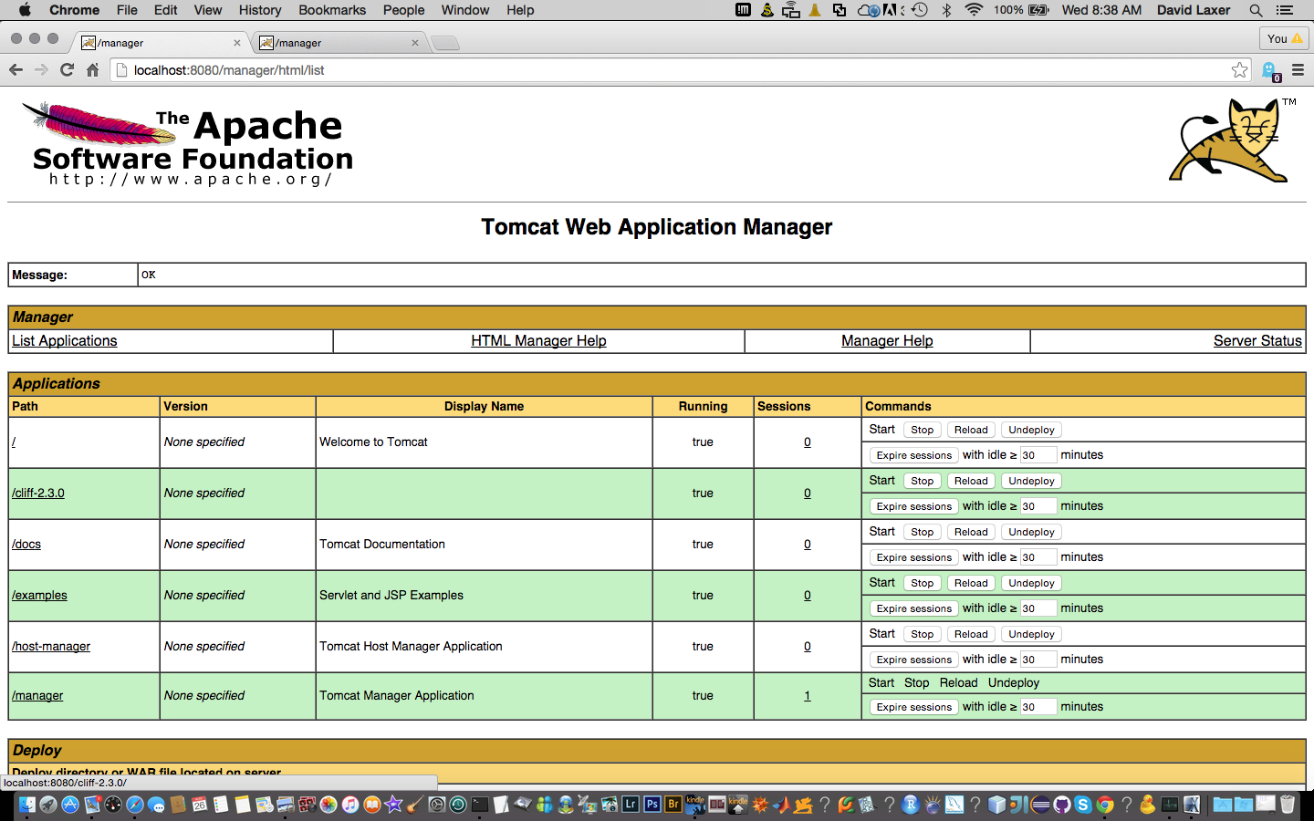Image resolution: width=1314 pixels, height=821 pixels.
Task: Expire sessions for the /manager application
Action: 913,707
